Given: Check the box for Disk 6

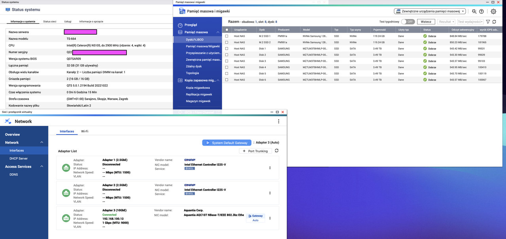Looking at the screenshot, I should coord(227,80).
